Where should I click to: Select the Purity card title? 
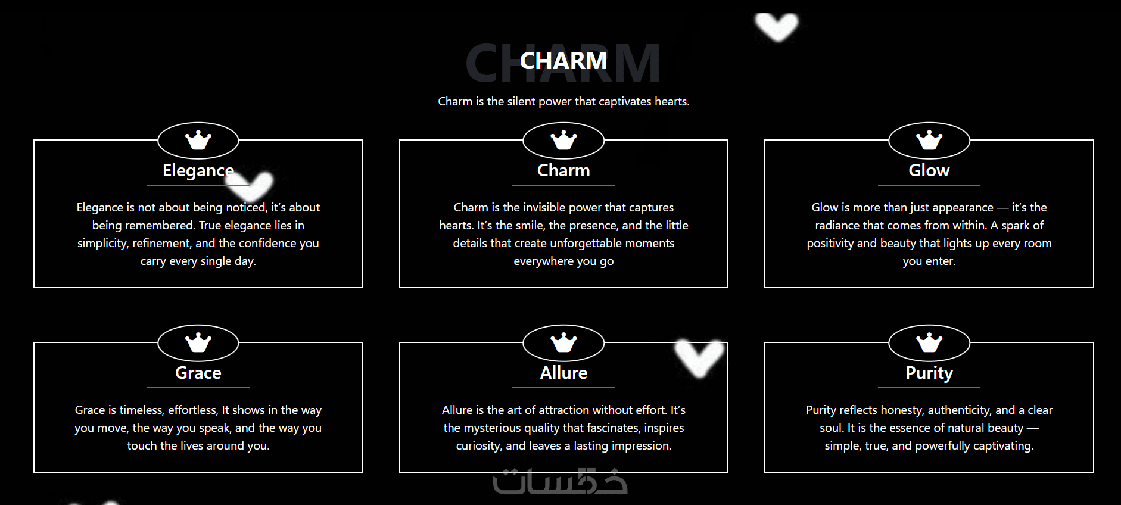[929, 373]
